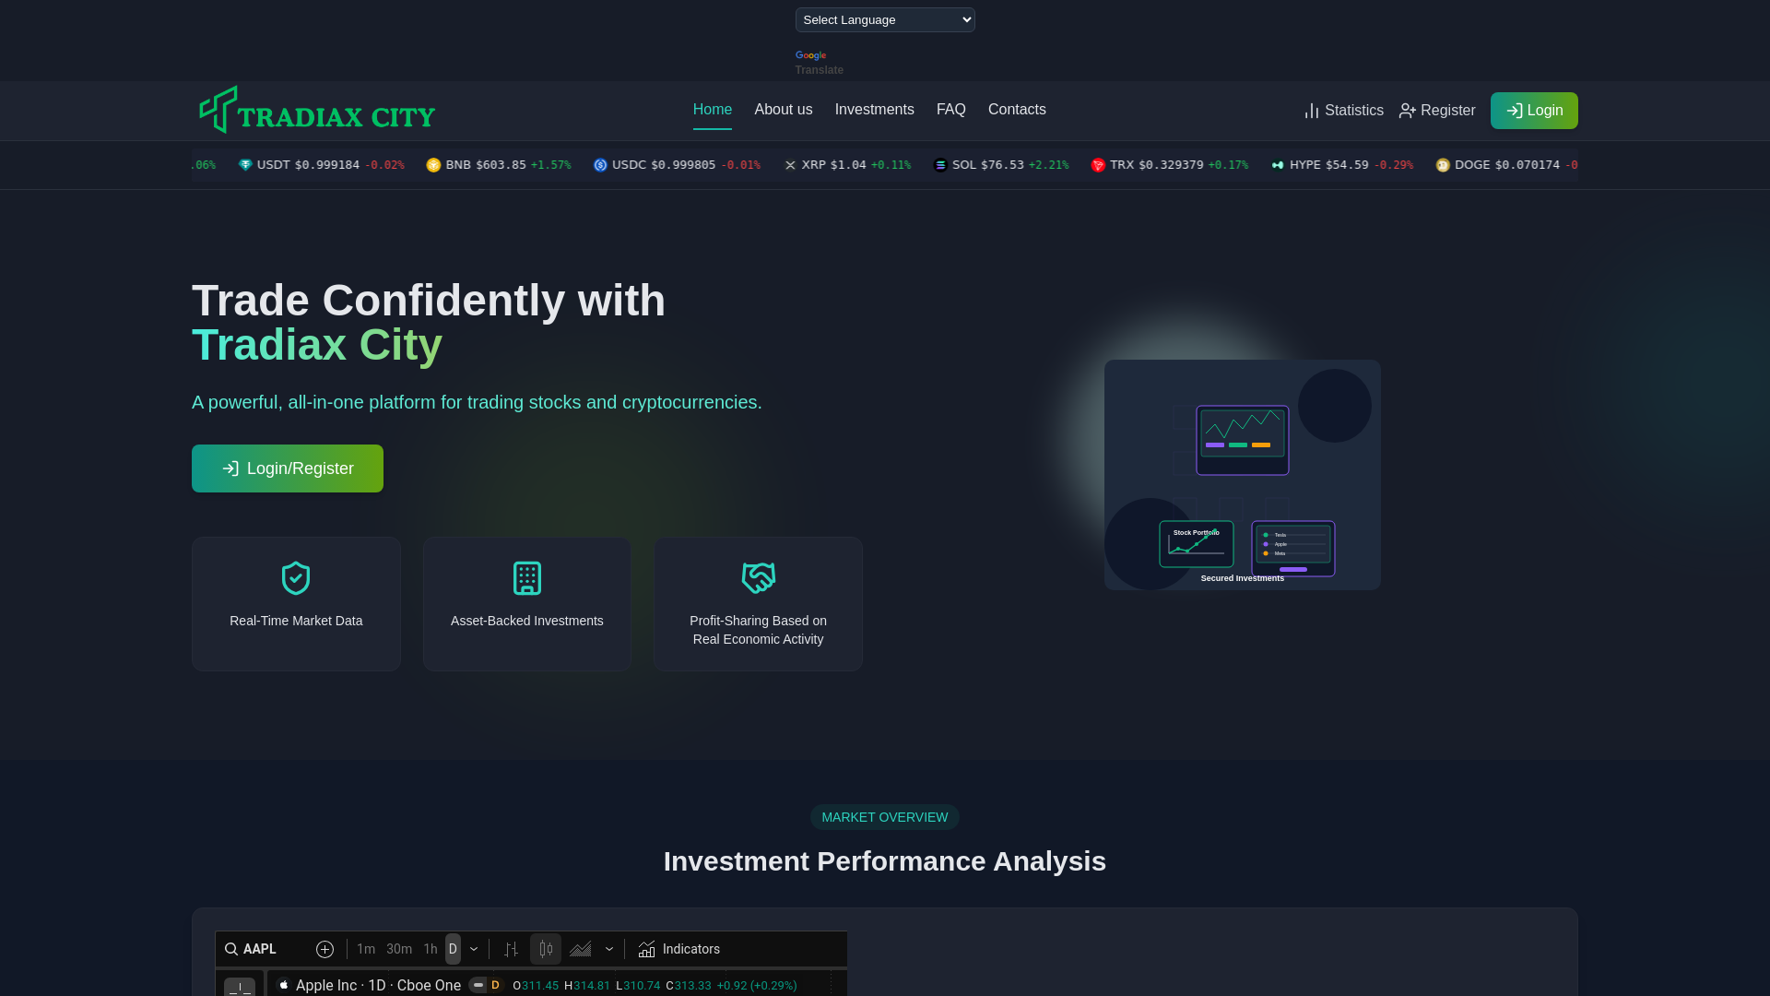Click the Apple logo in chart legend
This screenshot has height=996, width=1770.
click(284, 985)
